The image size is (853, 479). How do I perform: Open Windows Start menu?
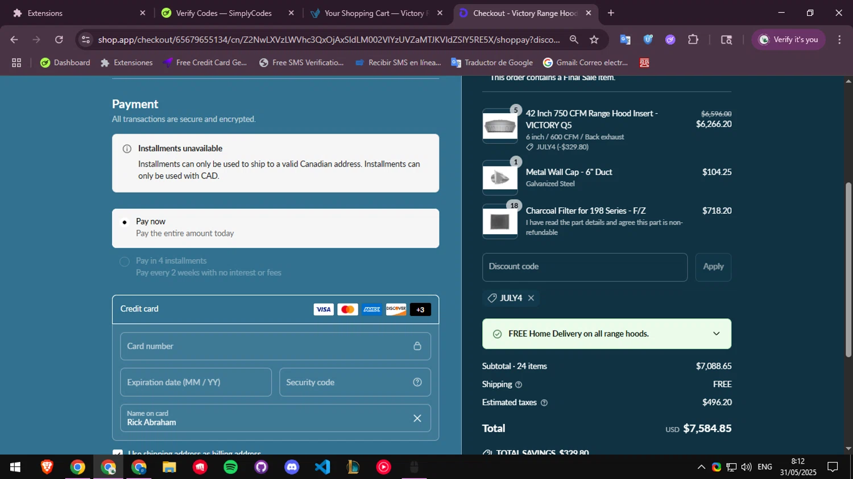tap(15, 467)
